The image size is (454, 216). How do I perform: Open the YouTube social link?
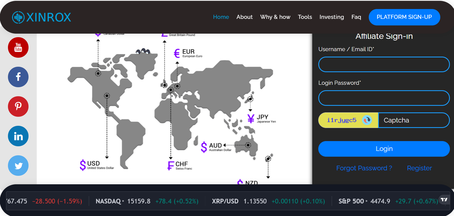click(18, 48)
